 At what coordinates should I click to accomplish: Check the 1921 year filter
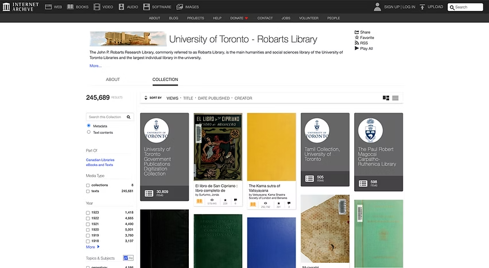coord(88,224)
